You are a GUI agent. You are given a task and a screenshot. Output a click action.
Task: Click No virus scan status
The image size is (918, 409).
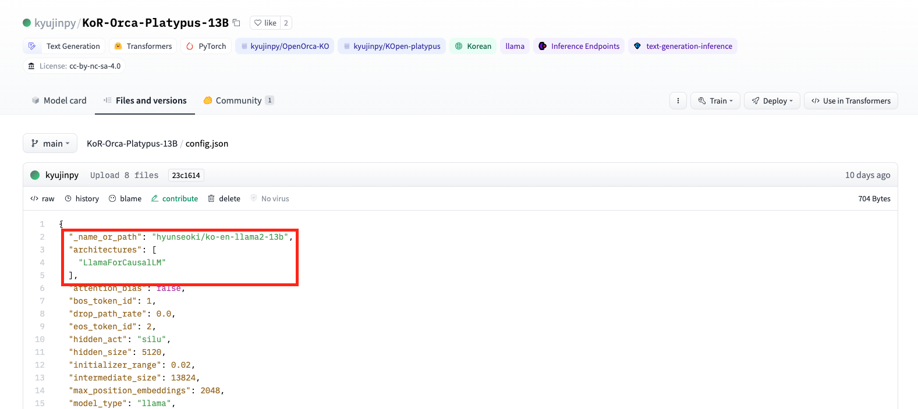pos(270,198)
